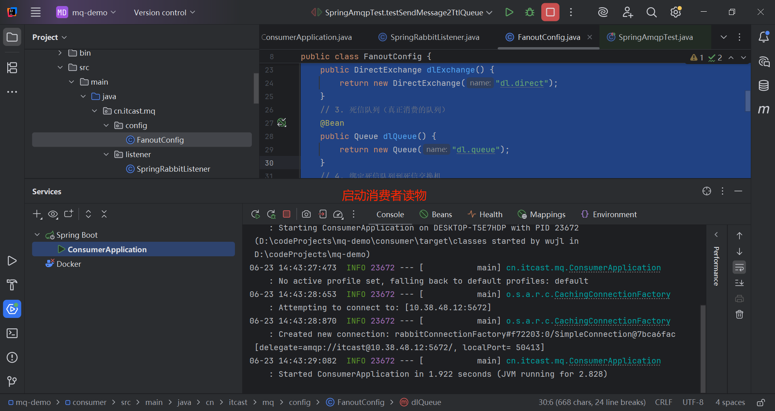
Task: Click the ConsumerApplication link in the 14:43:27 log line
Action: [x=583, y=268]
